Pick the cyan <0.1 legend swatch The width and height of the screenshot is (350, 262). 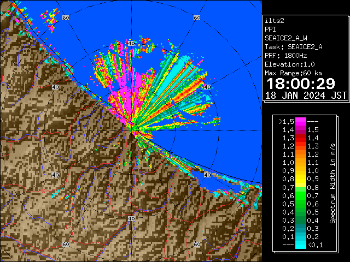[301, 245]
